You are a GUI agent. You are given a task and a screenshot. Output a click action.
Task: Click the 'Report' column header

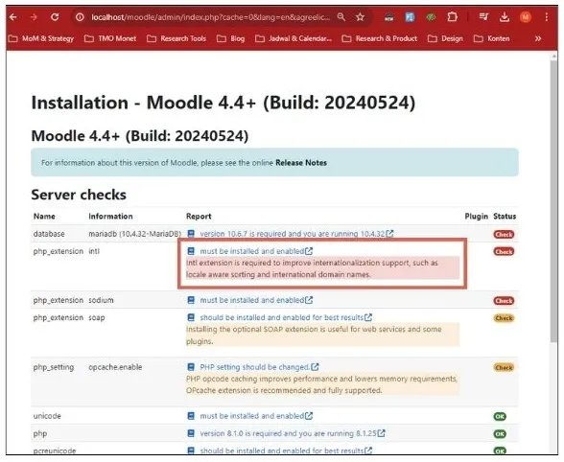199,216
